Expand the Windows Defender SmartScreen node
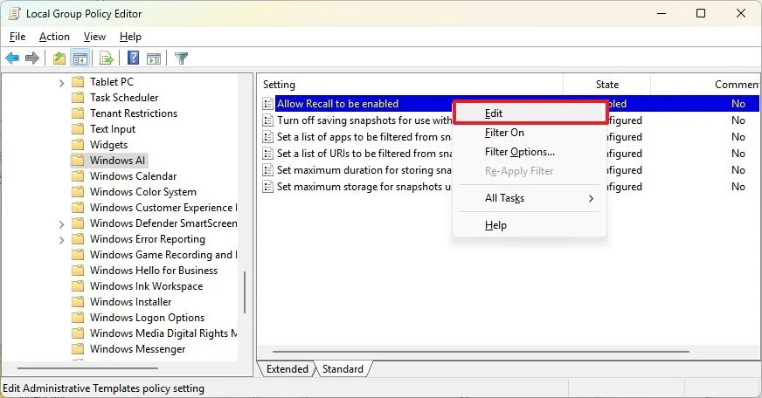762x398 pixels. tap(61, 224)
